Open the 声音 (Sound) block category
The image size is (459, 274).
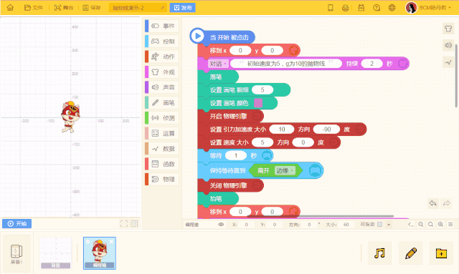point(162,87)
